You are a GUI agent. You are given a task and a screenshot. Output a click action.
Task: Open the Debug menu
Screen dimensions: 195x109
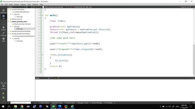point(16,4)
